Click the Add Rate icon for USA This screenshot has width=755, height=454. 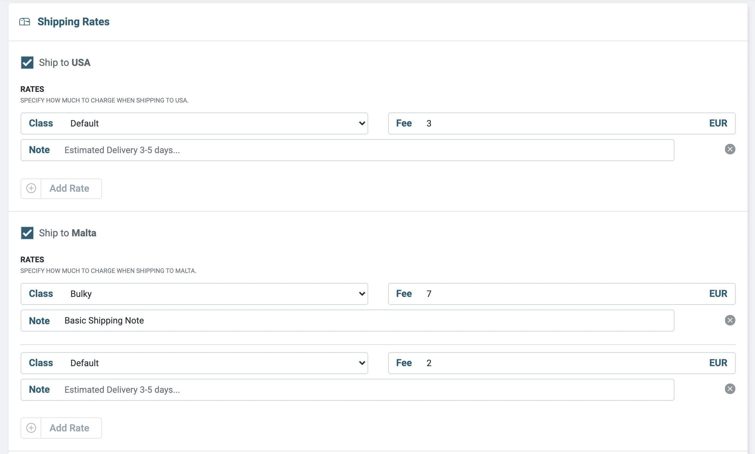tap(31, 188)
